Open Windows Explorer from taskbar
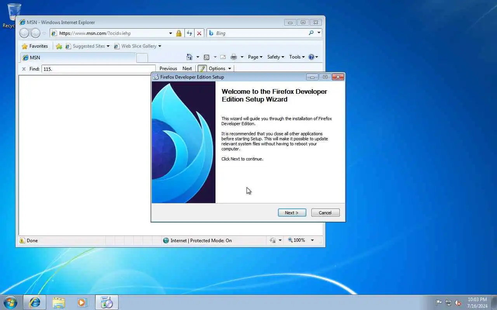 tap(59, 302)
